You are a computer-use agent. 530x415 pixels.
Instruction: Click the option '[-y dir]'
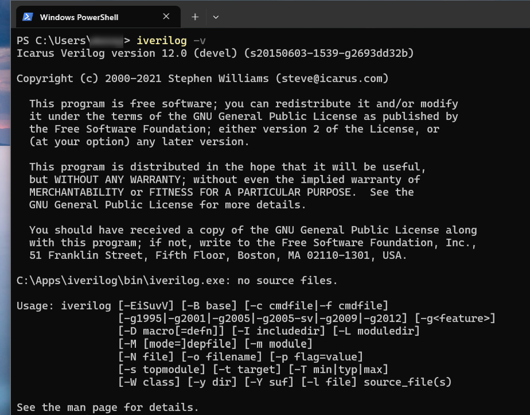tap(212, 382)
